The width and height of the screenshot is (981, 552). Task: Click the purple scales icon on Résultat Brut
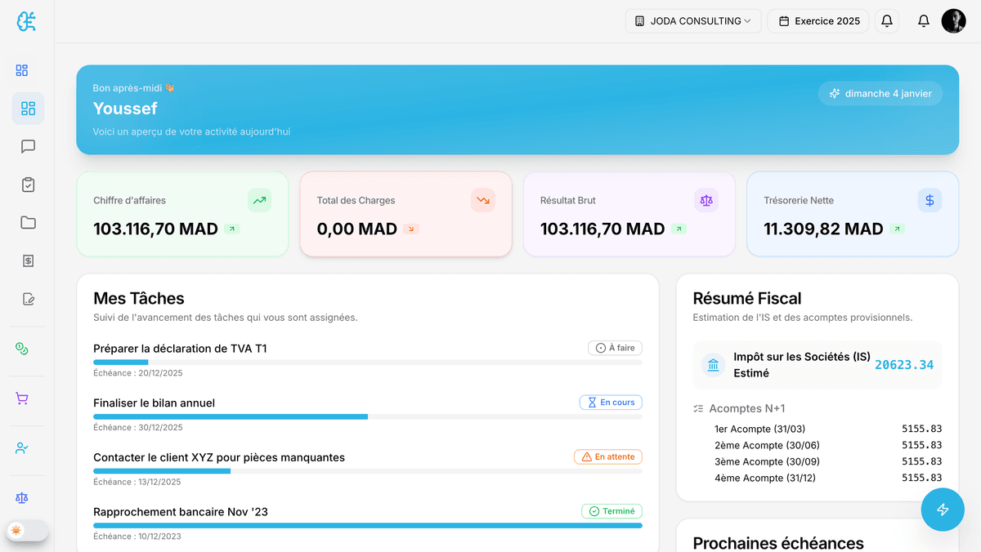pyautogui.click(x=706, y=200)
